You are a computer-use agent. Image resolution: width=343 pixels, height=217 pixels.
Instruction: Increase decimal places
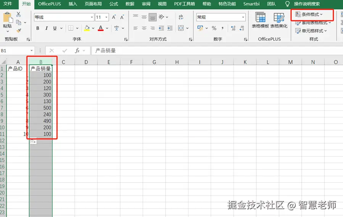coord(233,28)
